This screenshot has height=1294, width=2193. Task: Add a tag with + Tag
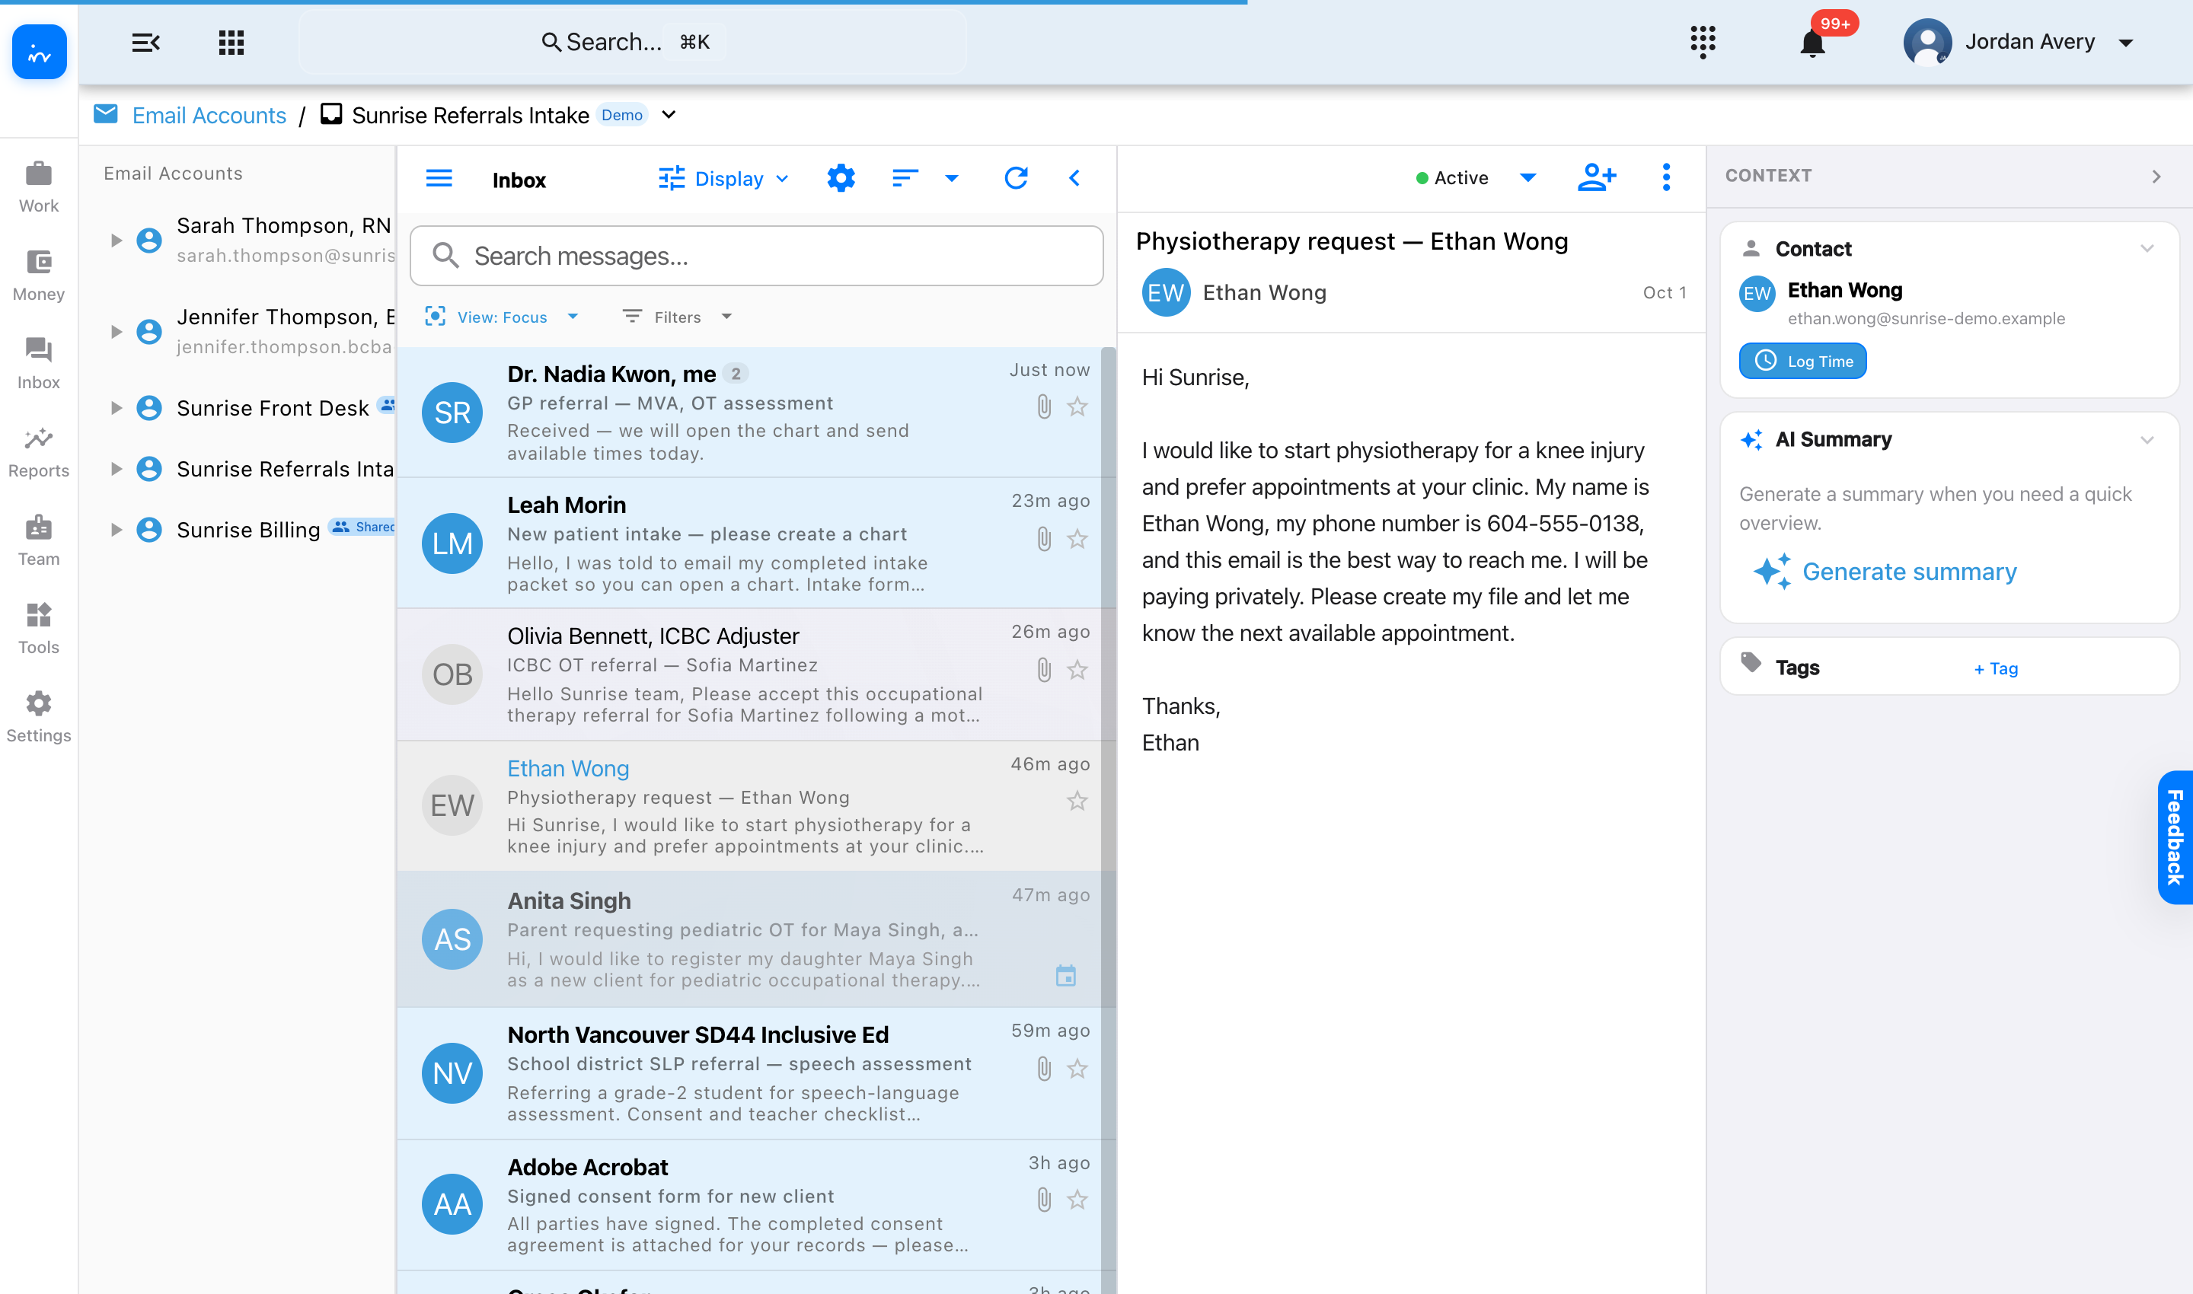click(x=1996, y=669)
